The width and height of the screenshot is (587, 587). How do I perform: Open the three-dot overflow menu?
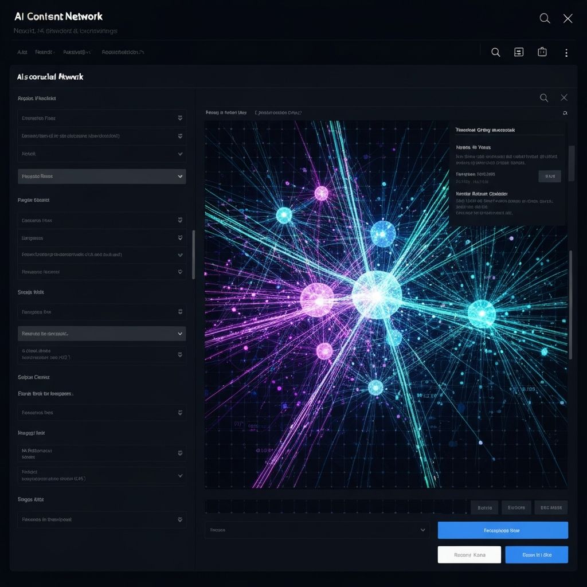point(566,52)
